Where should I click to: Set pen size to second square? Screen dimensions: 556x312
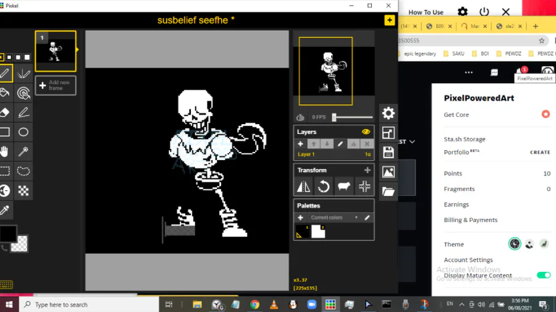(9, 57)
